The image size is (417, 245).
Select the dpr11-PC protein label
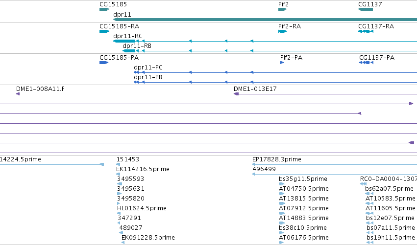(x=148, y=67)
